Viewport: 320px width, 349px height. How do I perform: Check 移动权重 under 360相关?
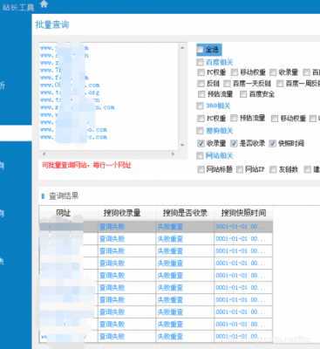point(275,119)
